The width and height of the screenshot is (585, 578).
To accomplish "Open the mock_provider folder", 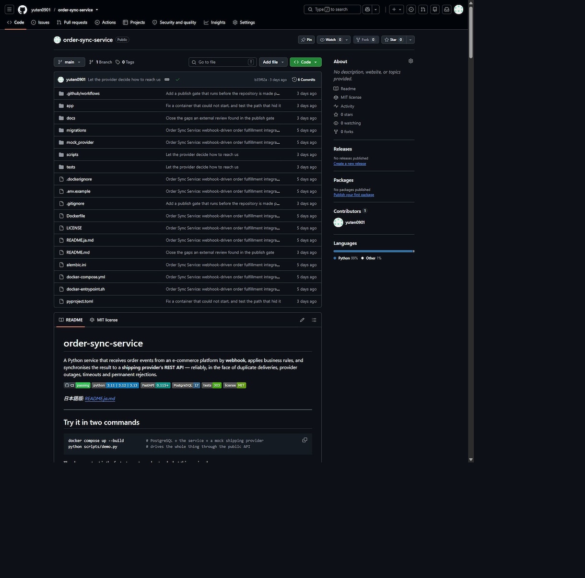I will click(80, 142).
